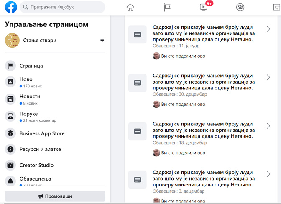281x204 pixels.
Task: Go to the Home feed icon
Action: pos(130,8)
